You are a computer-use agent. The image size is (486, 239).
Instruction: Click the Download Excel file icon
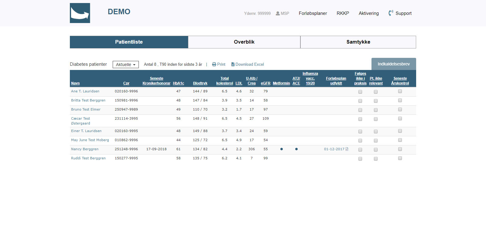coord(233,64)
